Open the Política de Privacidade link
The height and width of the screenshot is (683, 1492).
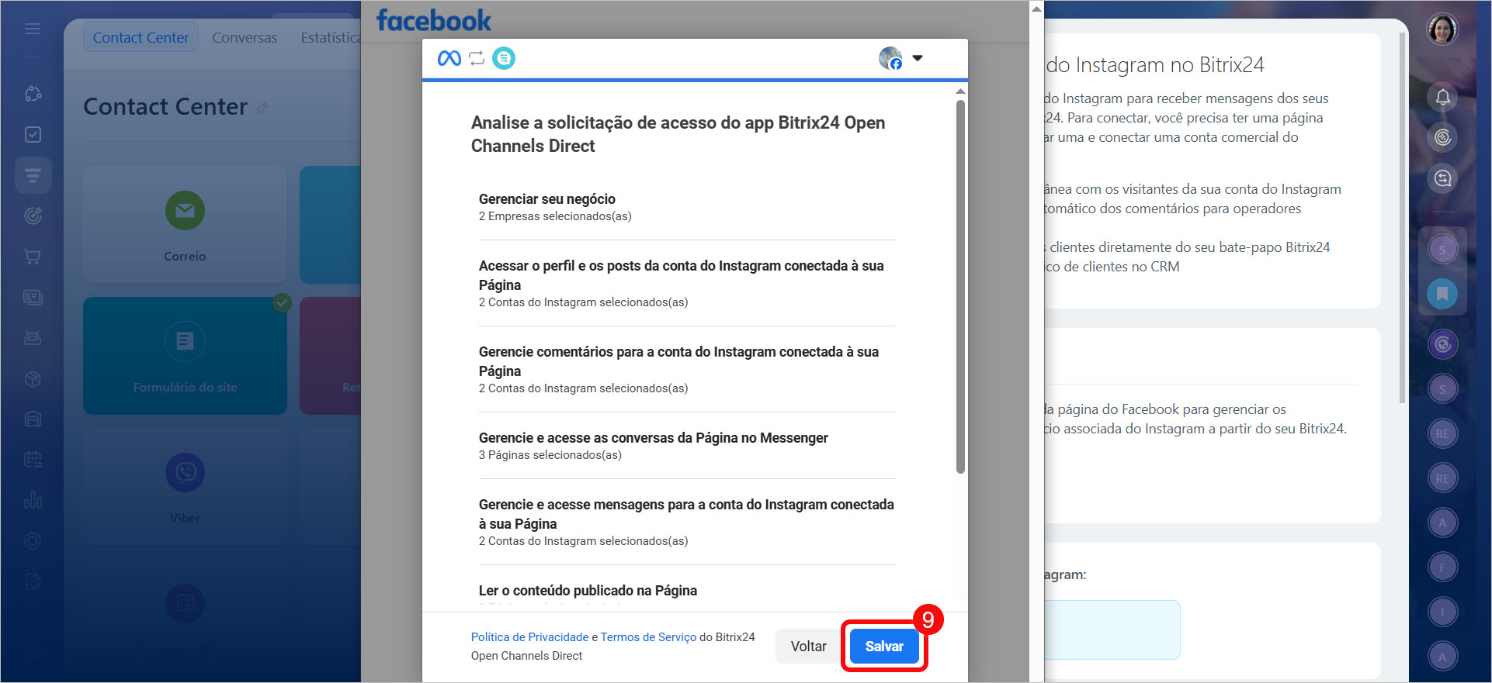point(529,637)
